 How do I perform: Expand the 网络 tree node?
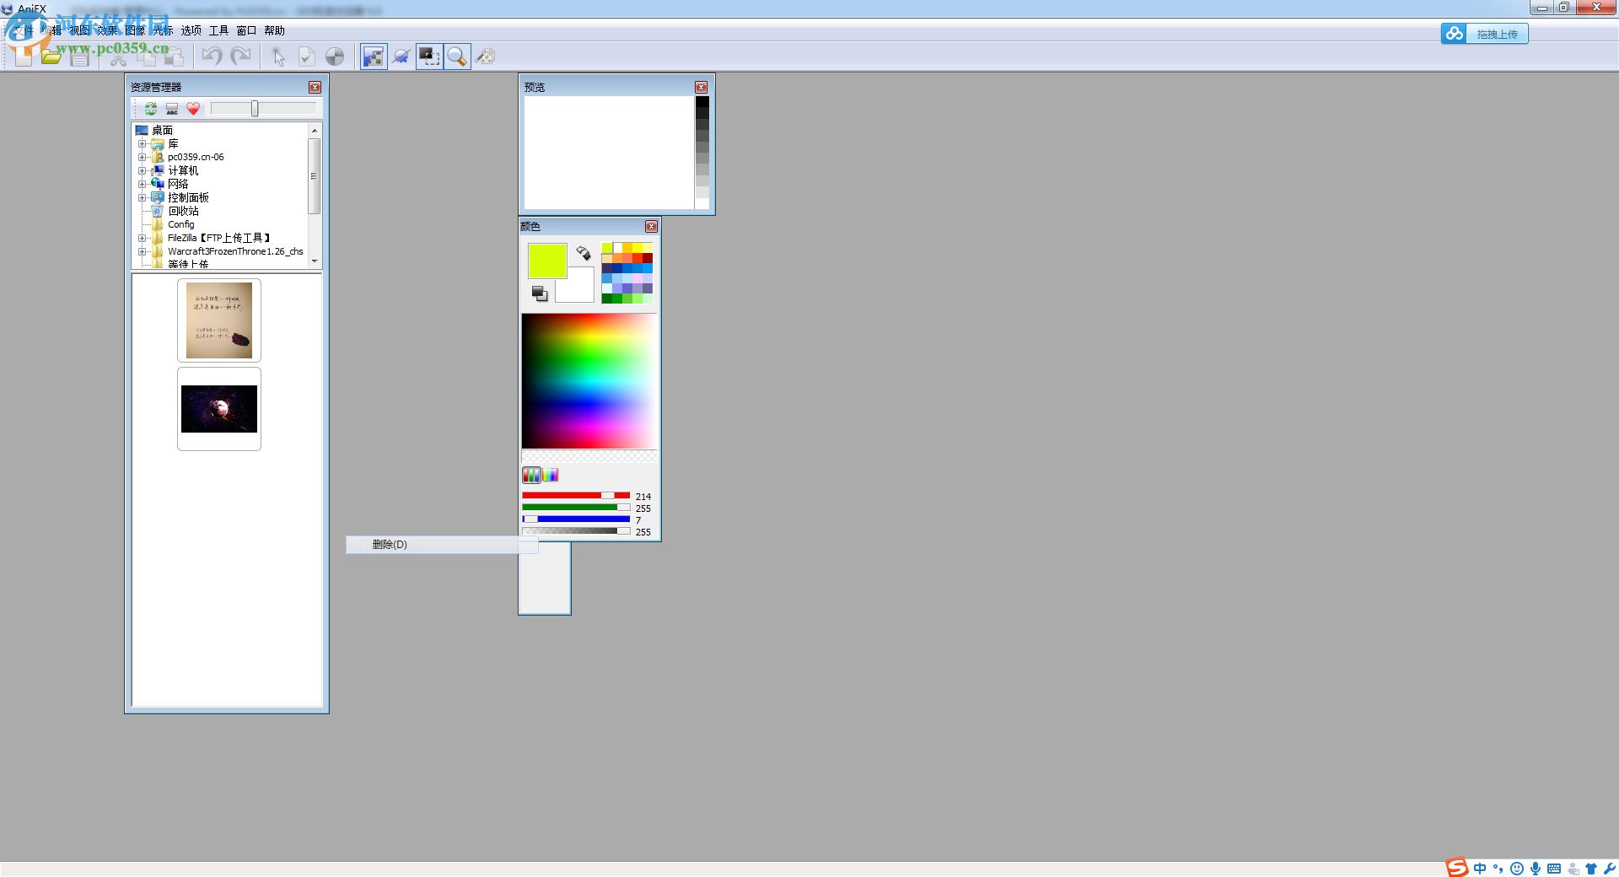coord(142,185)
